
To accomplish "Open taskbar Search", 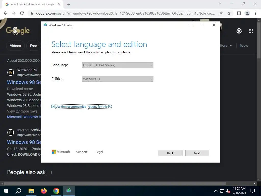I will (18, 191).
